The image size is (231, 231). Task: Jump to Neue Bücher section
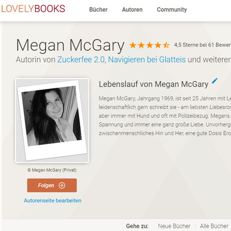pos(174,226)
